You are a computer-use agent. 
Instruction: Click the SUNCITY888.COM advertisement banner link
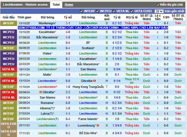pos(93,28)
